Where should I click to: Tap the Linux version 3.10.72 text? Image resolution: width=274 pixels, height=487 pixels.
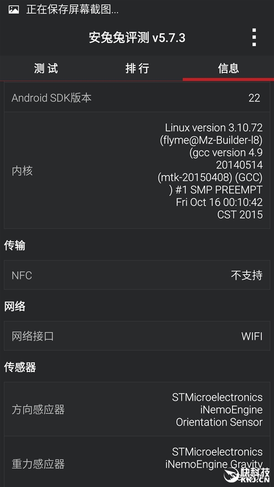coord(214,127)
